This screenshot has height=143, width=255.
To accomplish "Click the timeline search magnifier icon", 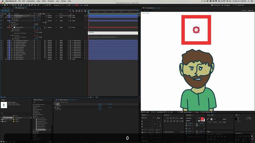I will [x=12, y=11].
